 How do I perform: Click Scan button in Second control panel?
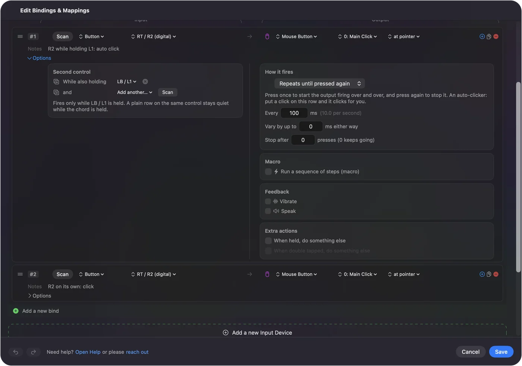point(167,93)
